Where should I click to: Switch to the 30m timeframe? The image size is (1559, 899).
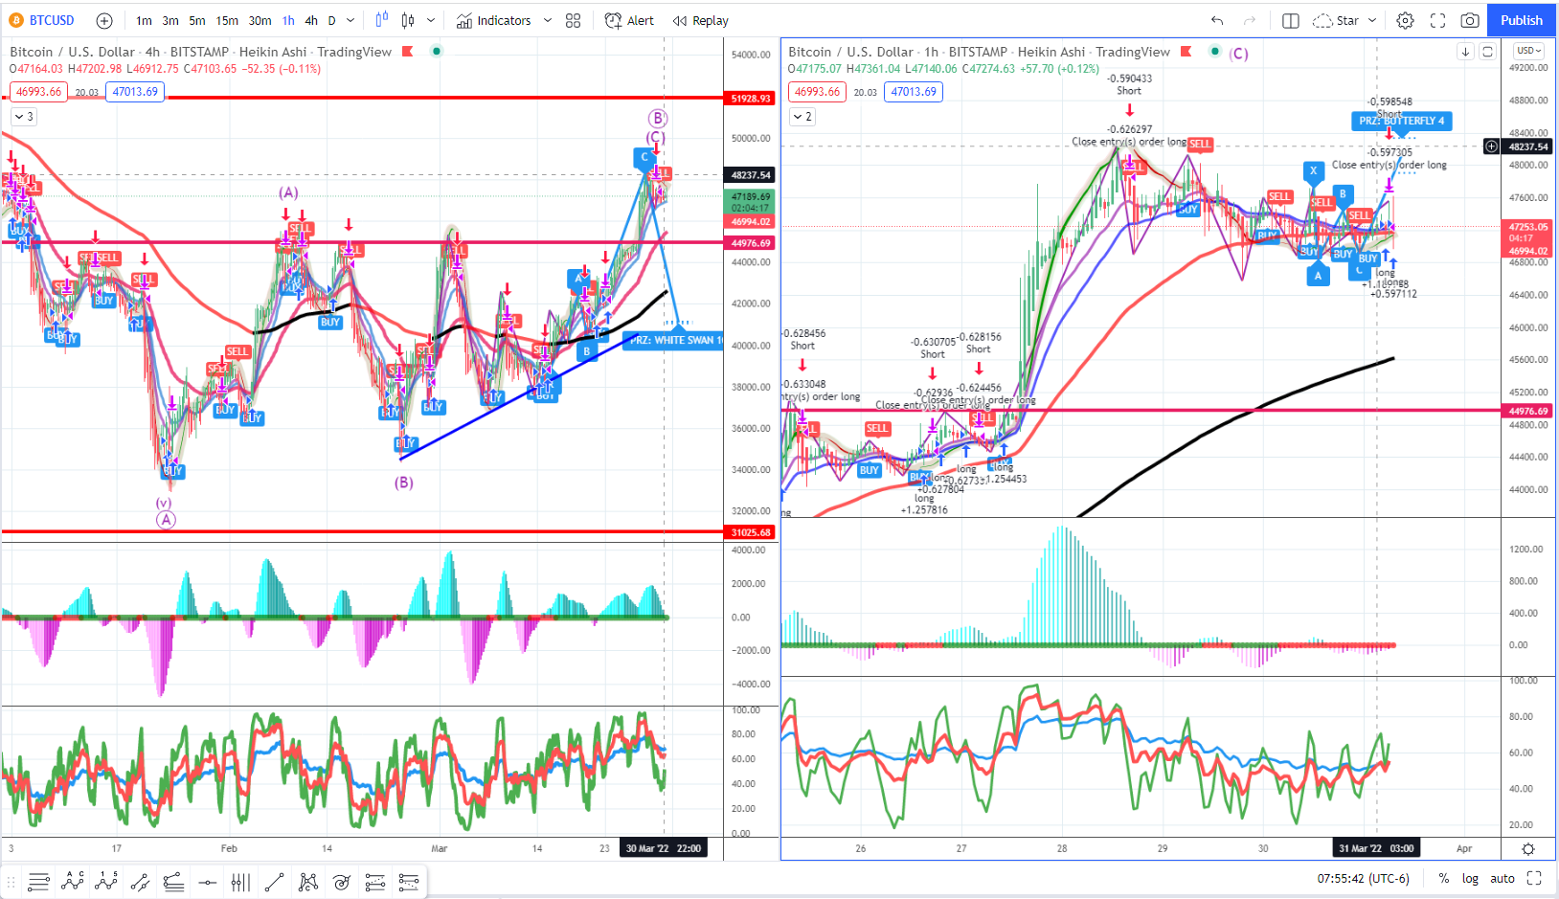260,20
